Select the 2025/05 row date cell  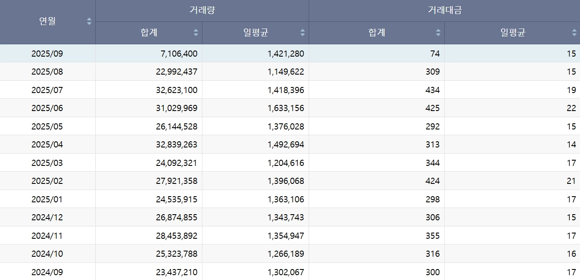pos(47,126)
